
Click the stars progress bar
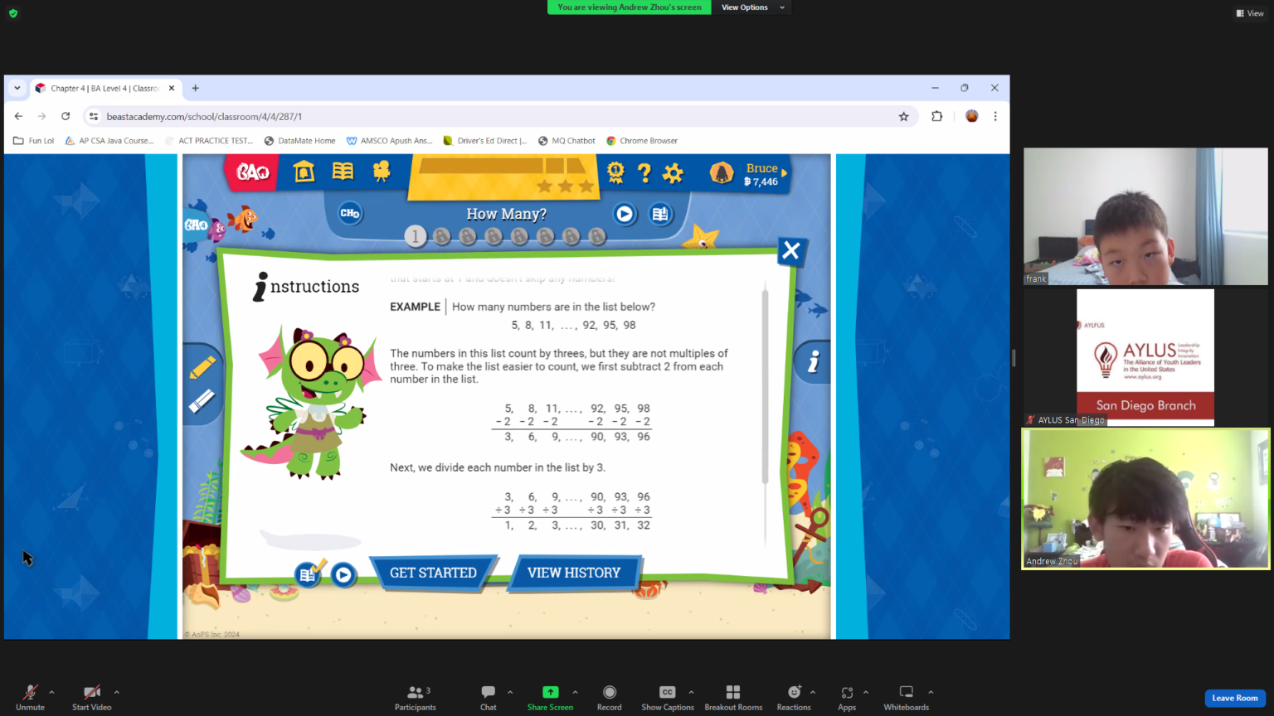pos(503,167)
